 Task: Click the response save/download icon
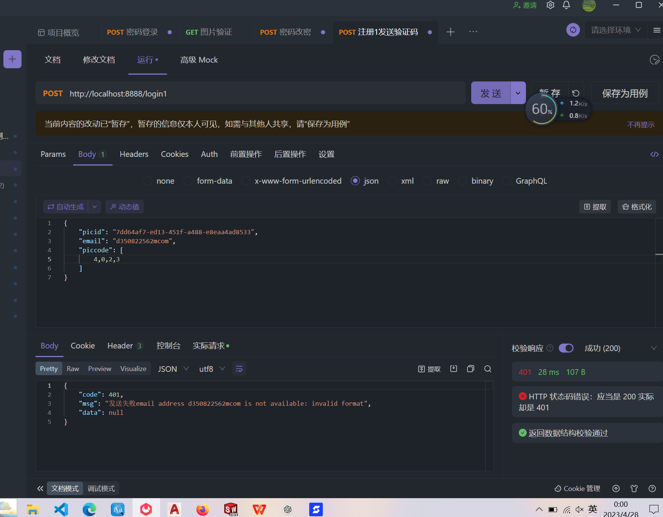click(453, 369)
